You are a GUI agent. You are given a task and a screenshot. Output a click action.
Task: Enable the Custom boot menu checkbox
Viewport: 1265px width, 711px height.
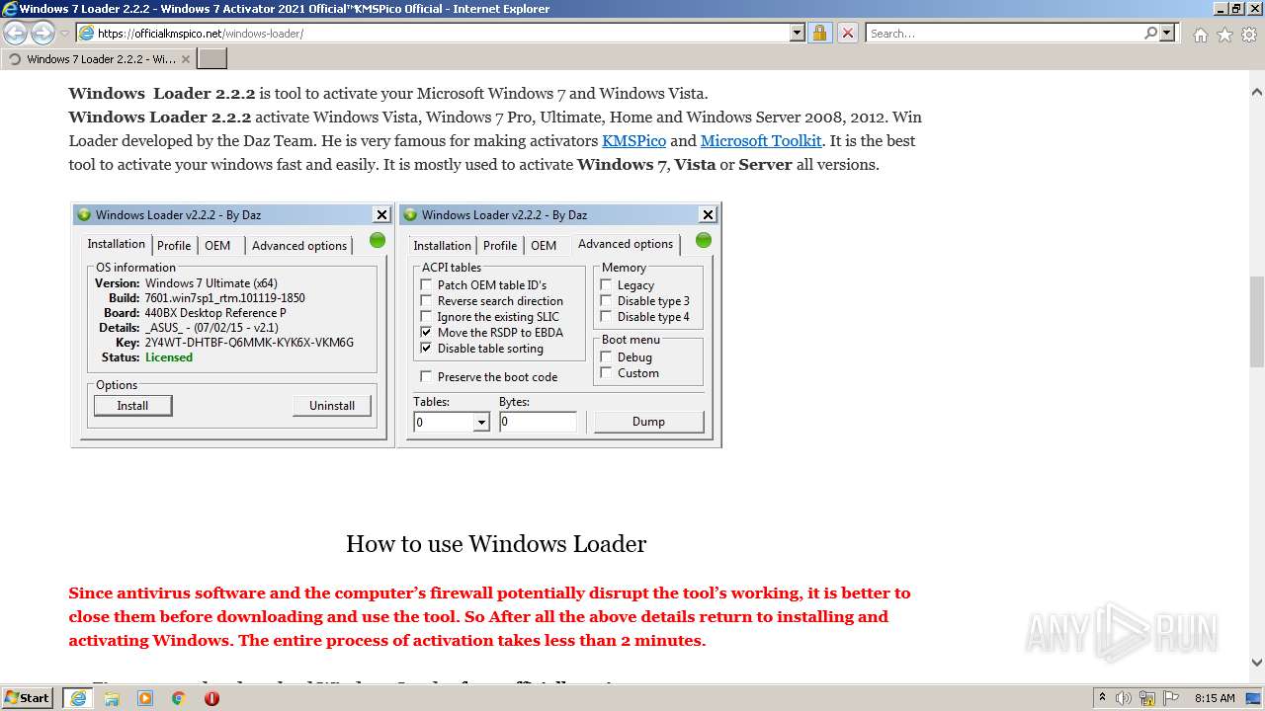click(606, 373)
